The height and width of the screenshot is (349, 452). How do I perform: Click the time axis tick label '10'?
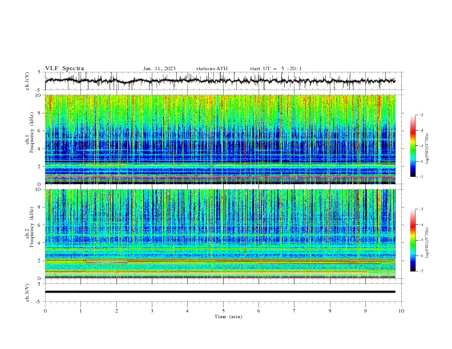pyautogui.click(x=401, y=311)
